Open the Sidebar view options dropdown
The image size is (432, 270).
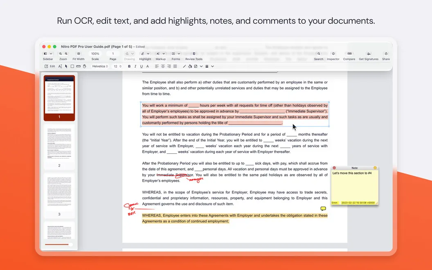[x=51, y=54]
